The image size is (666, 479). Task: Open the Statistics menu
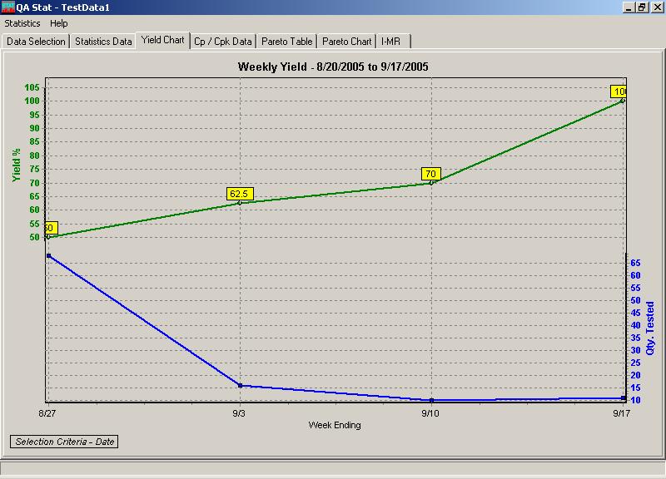[23, 23]
